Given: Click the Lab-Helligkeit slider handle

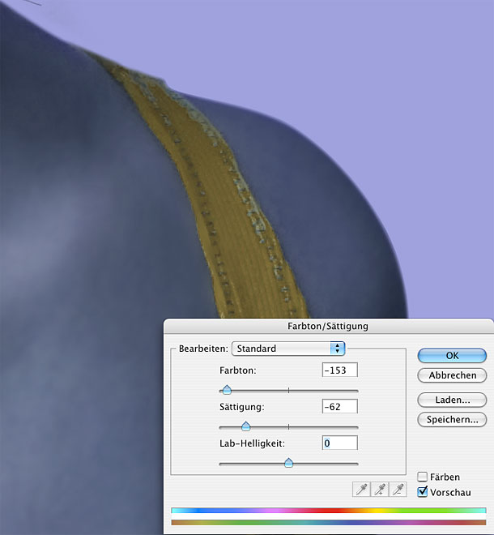Looking at the screenshot, I should click(x=289, y=463).
